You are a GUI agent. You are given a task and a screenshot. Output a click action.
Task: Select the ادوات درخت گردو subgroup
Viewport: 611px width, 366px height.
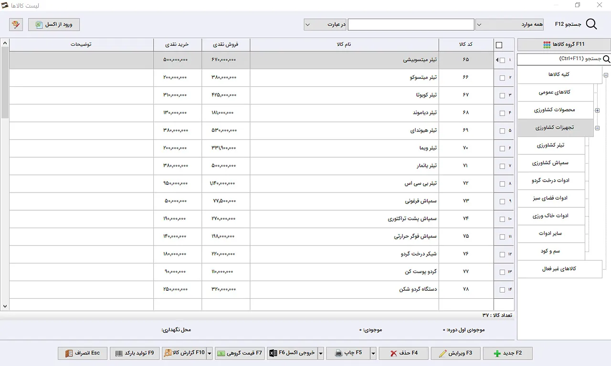click(x=551, y=181)
